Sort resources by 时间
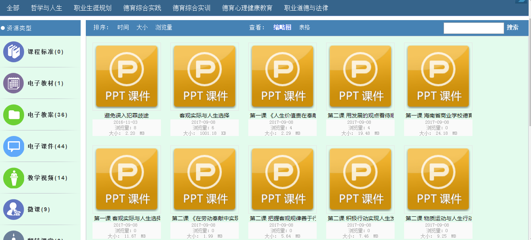 (x=123, y=28)
